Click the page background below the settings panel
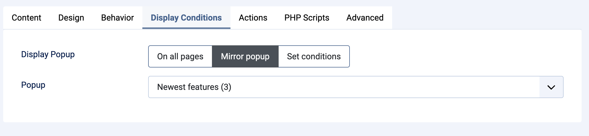 pyautogui.click(x=291, y=130)
